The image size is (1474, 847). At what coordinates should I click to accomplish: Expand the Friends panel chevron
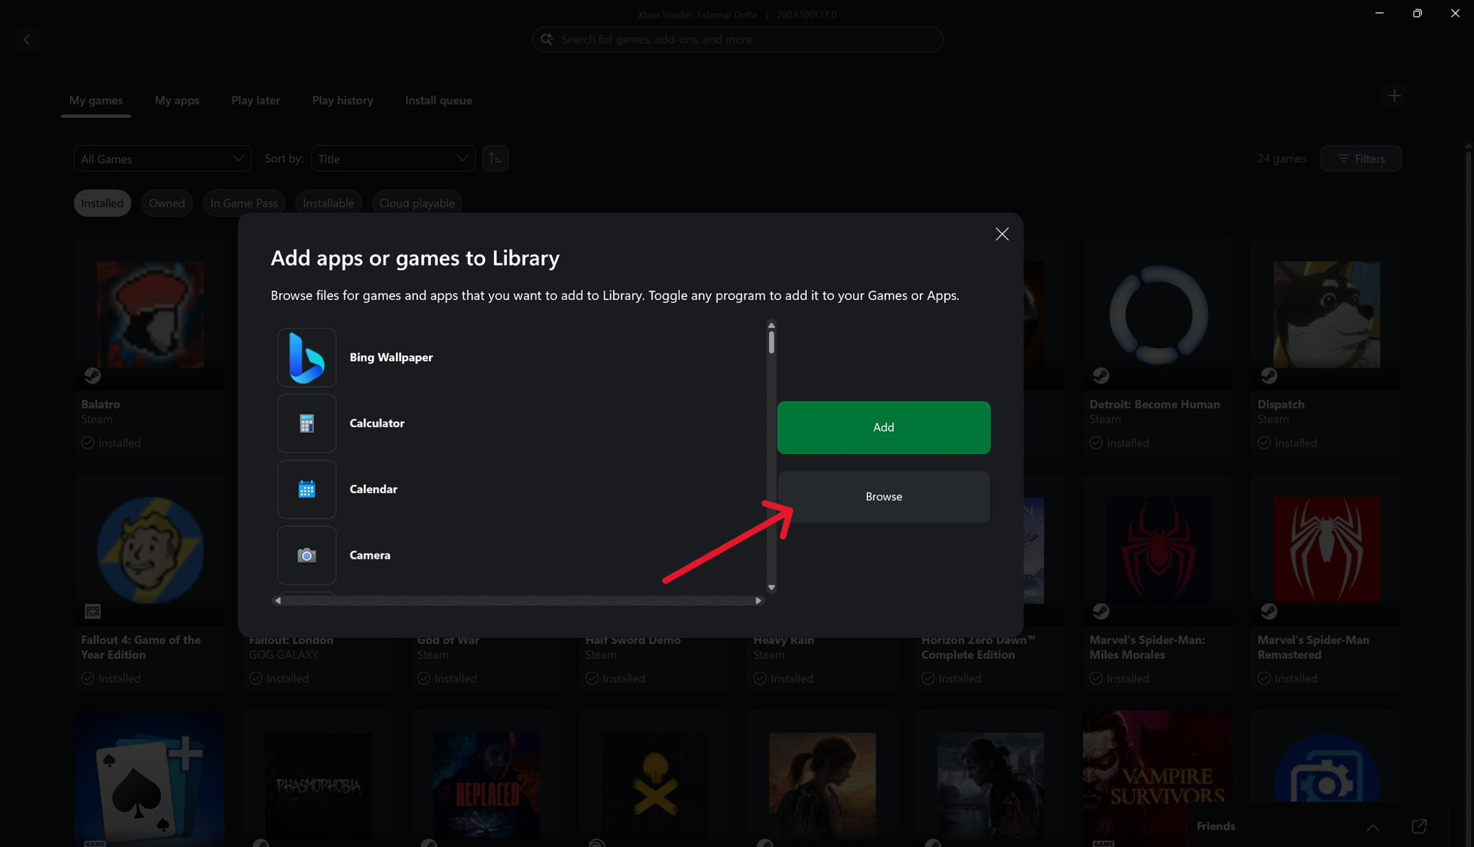1372,827
